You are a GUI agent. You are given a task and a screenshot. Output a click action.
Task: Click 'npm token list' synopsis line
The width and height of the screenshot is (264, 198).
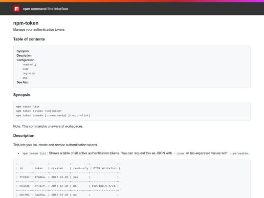coord(28,107)
